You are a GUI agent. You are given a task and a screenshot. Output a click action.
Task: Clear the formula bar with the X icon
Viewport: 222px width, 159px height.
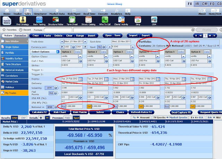193,30
